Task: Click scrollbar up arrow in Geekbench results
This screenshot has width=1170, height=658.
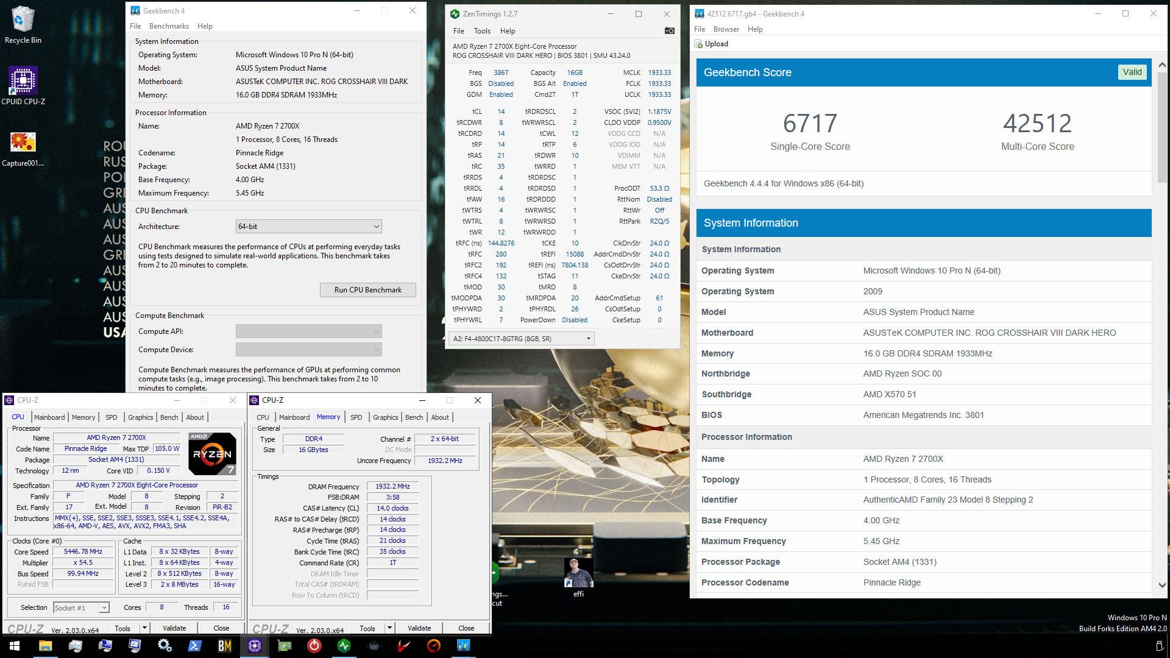Action: [1162, 65]
